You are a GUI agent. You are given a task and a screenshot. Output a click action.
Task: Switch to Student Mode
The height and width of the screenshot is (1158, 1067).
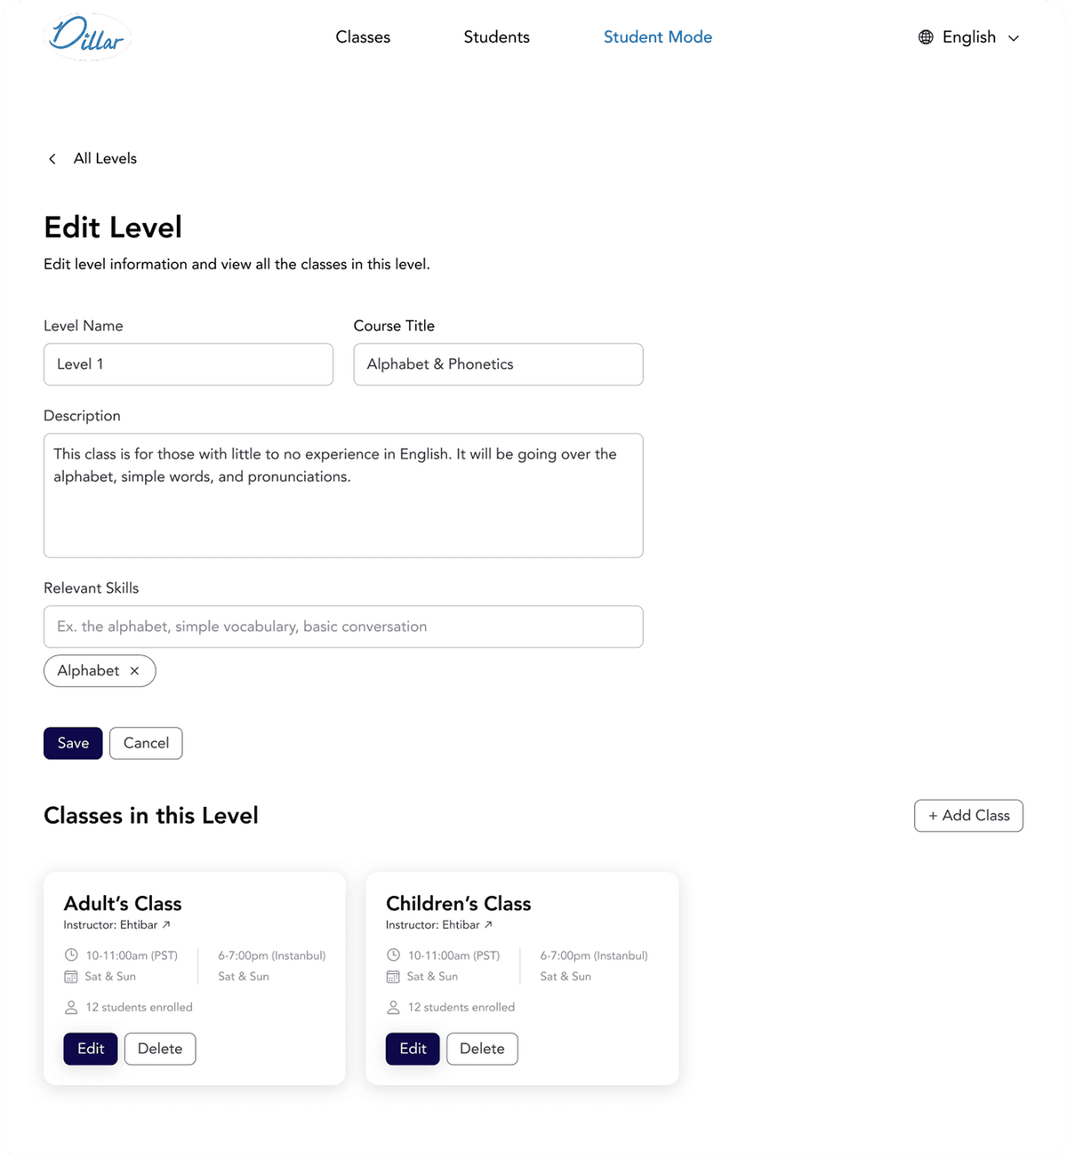click(x=657, y=37)
